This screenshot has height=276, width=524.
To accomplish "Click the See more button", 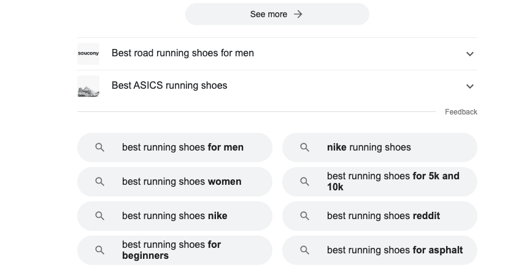I will (277, 14).
